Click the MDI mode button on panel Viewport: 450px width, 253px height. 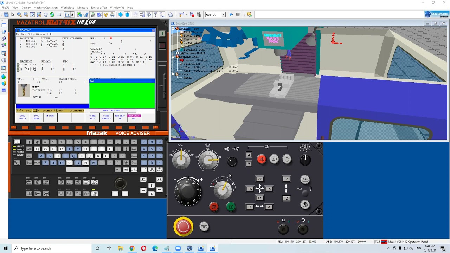[x=95, y=194]
